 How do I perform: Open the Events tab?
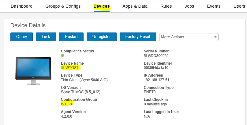pos(214,6)
